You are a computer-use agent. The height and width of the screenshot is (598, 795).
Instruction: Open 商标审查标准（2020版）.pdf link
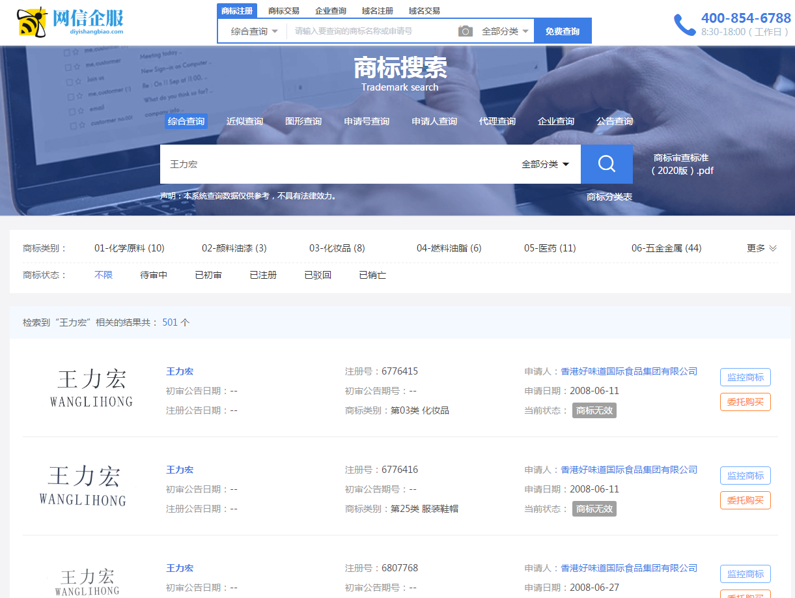(x=681, y=164)
